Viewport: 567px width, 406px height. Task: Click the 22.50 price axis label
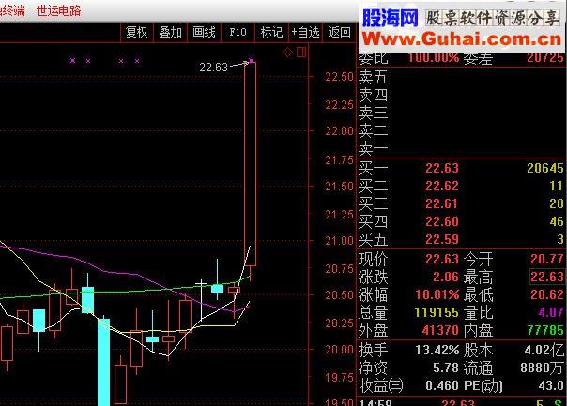tap(339, 77)
